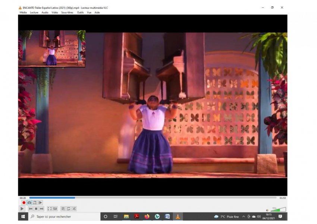This screenshot has height=224, width=317.
Task: Toggle loop repeat mode
Action: coord(69,209)
